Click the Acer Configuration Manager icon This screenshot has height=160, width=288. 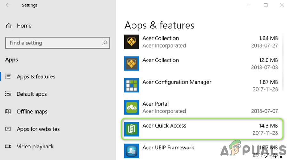click(x=132, y=85)
